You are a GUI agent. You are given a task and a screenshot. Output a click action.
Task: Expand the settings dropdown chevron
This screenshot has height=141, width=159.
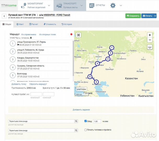point(121,5)
